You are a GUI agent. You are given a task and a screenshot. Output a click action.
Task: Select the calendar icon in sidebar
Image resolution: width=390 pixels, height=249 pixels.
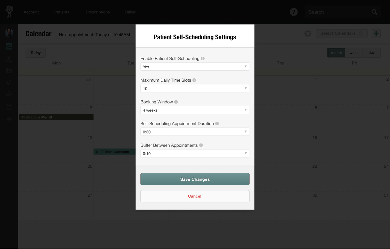point(9,106)
